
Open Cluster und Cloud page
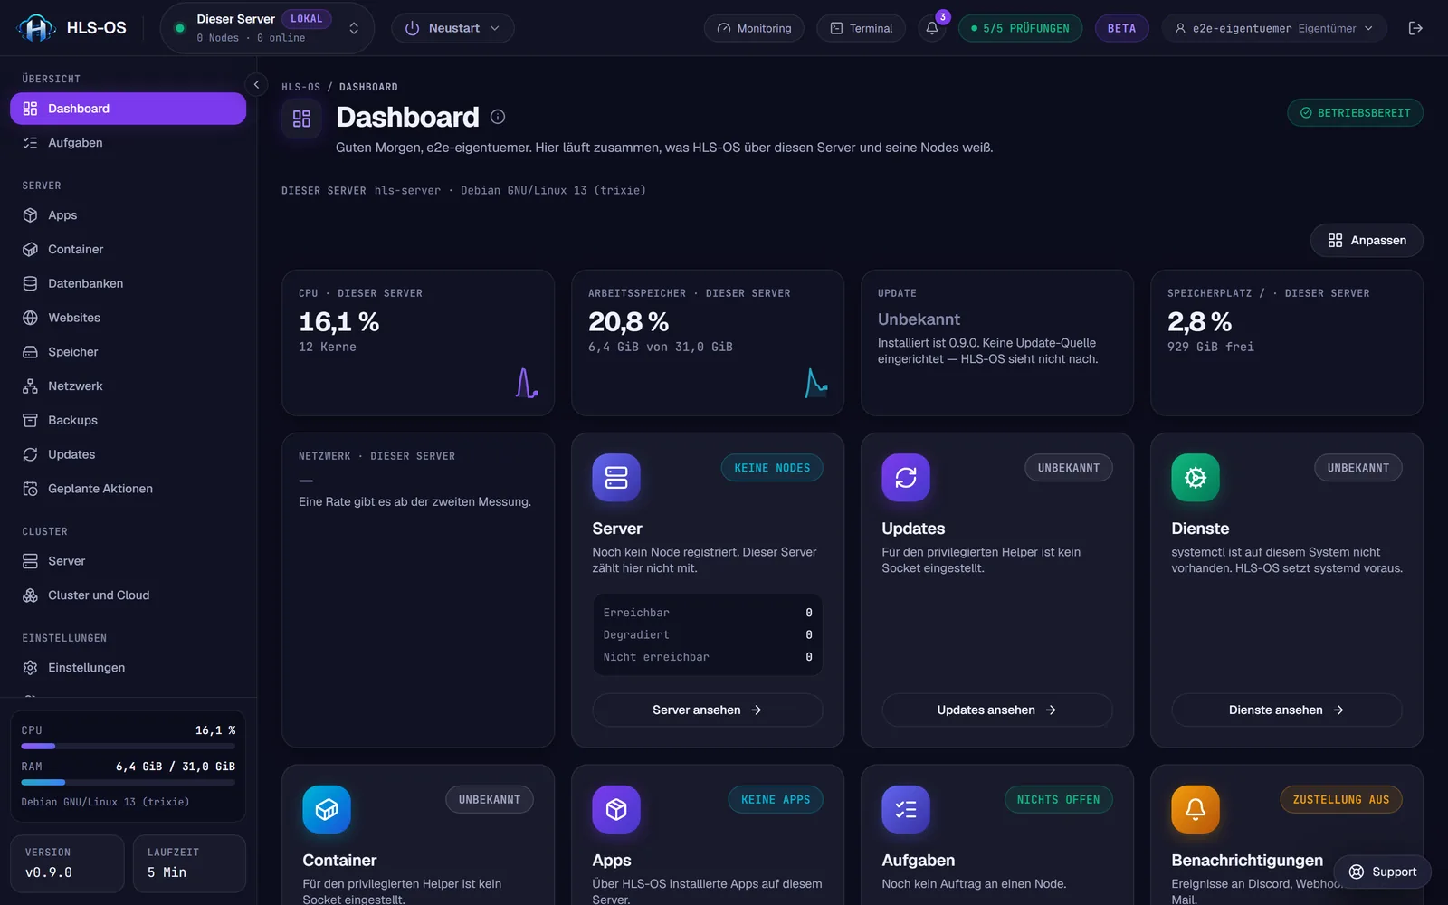[128, 595]
